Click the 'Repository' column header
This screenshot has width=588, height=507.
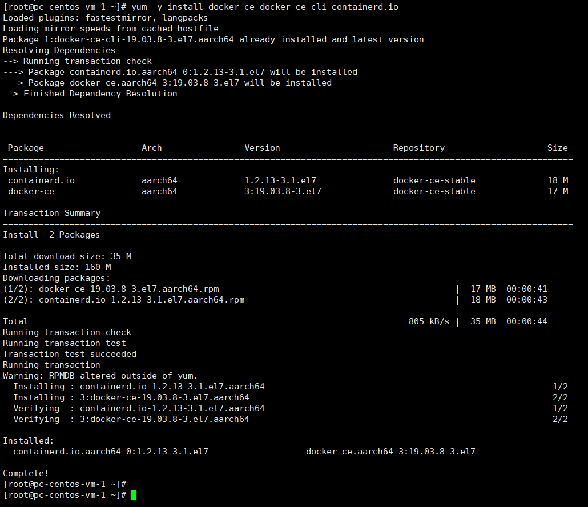coord(419,148)
